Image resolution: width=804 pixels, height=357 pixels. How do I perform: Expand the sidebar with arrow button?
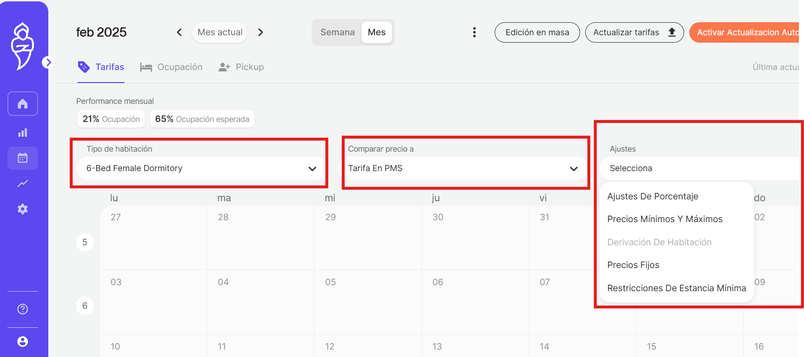[48, 62]
